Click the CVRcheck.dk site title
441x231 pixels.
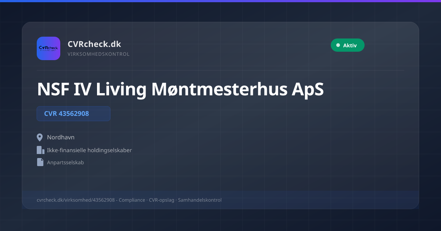(x=94, y=44)
